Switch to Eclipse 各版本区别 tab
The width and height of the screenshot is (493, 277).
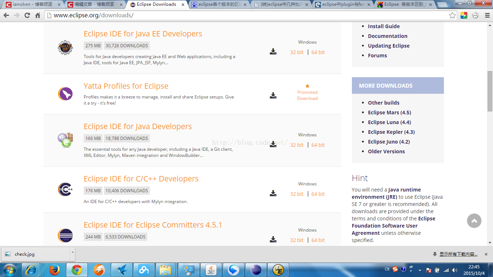[x=404, y=4]
